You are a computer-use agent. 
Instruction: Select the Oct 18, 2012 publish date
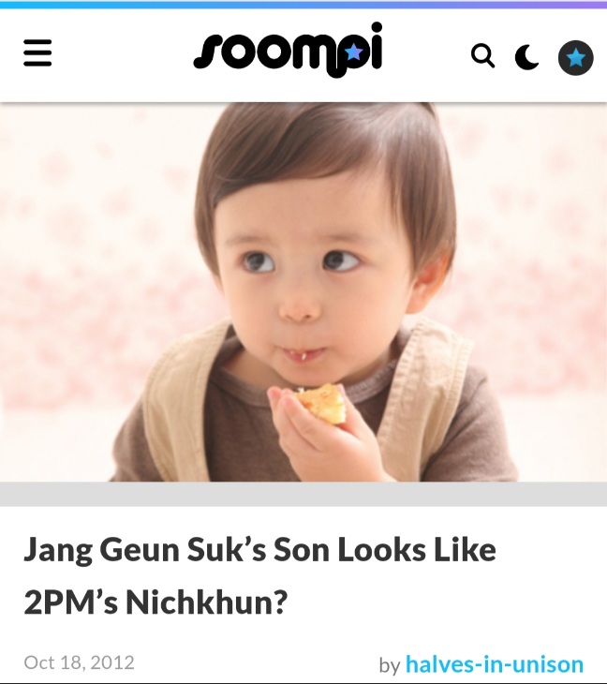coord(79,662)
